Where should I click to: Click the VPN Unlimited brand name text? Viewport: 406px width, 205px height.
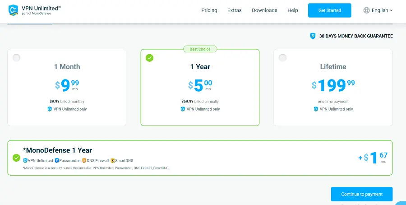click(41, 8)
